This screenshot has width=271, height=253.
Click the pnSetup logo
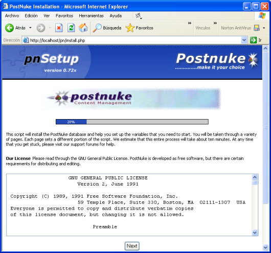click(x=51, y=59)
